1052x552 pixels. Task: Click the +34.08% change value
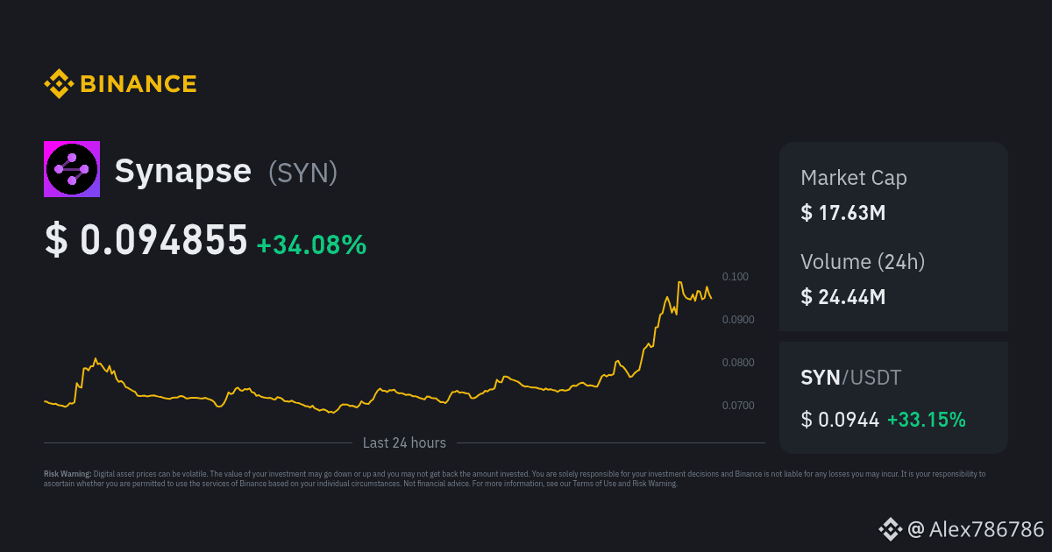coord(311,244)
